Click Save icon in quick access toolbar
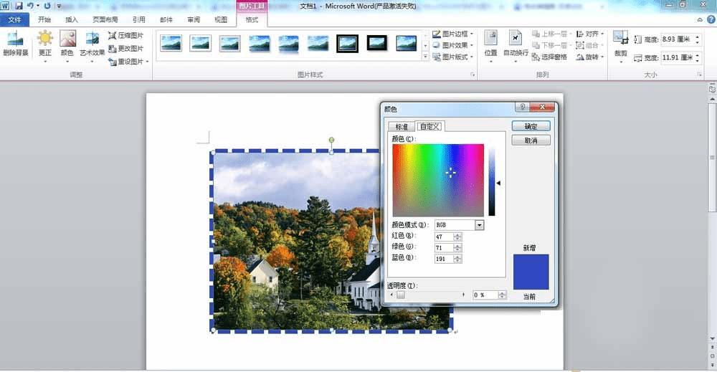 click(19, 6)
